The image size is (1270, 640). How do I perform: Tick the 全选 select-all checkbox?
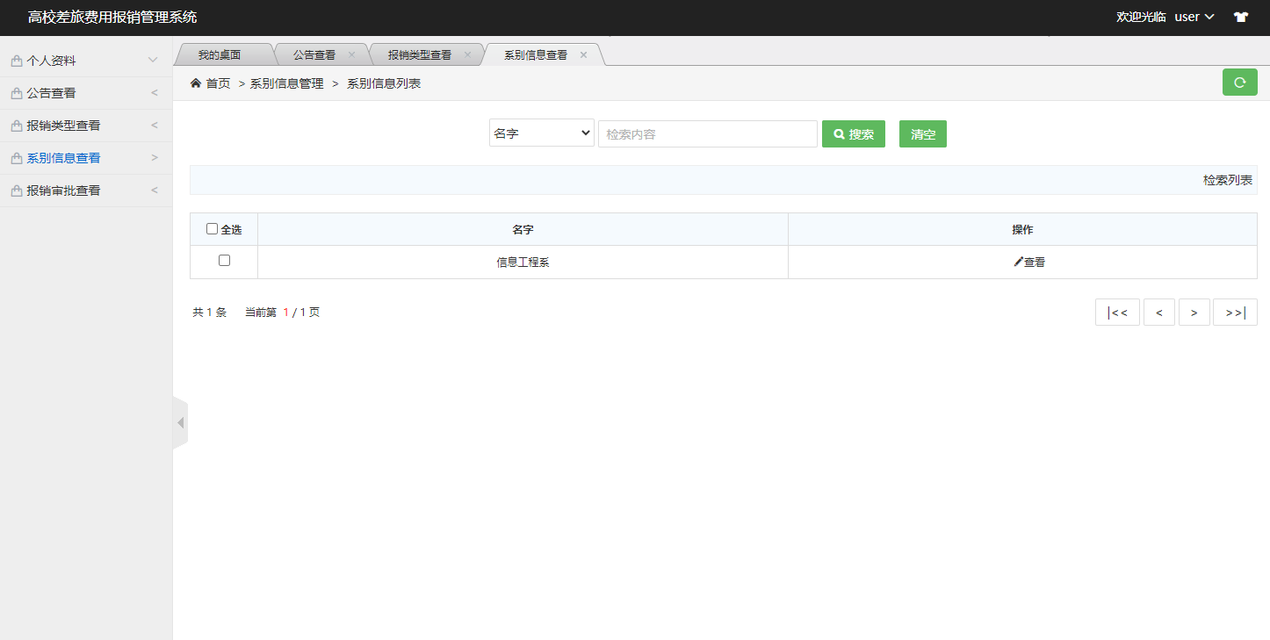tap(212, 229)
